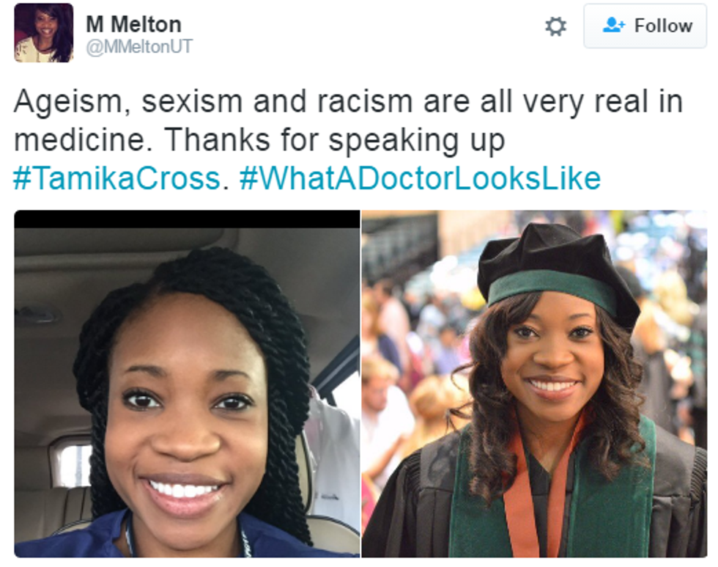Image resolution: width=718 pixels, height=567 pixels.
Task: Open M Melton's profile avatar picture
Action: 44,32
